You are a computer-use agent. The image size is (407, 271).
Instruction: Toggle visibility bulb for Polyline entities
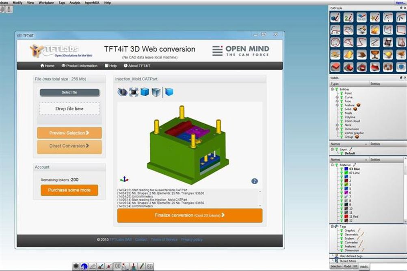pyautogui.click(x=342, y=117)
